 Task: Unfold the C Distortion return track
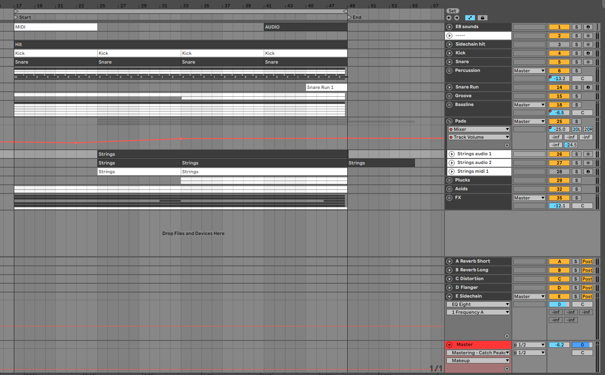coord(450,279)
